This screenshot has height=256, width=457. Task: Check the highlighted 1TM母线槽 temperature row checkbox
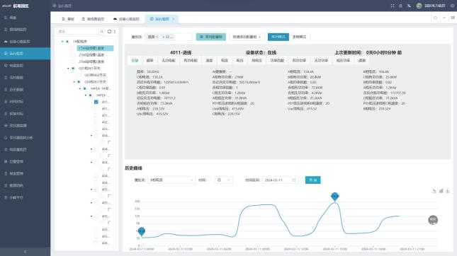(73, 48)
